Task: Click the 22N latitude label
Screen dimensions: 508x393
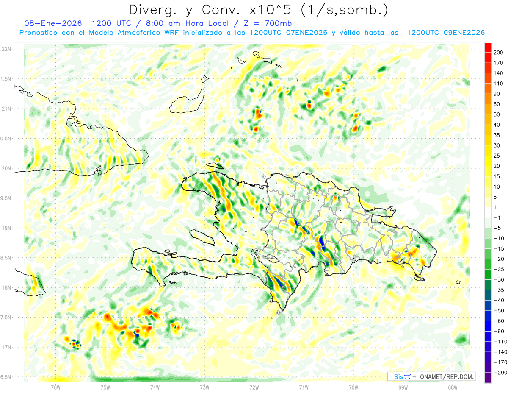Action: click(x=6, y=49)
